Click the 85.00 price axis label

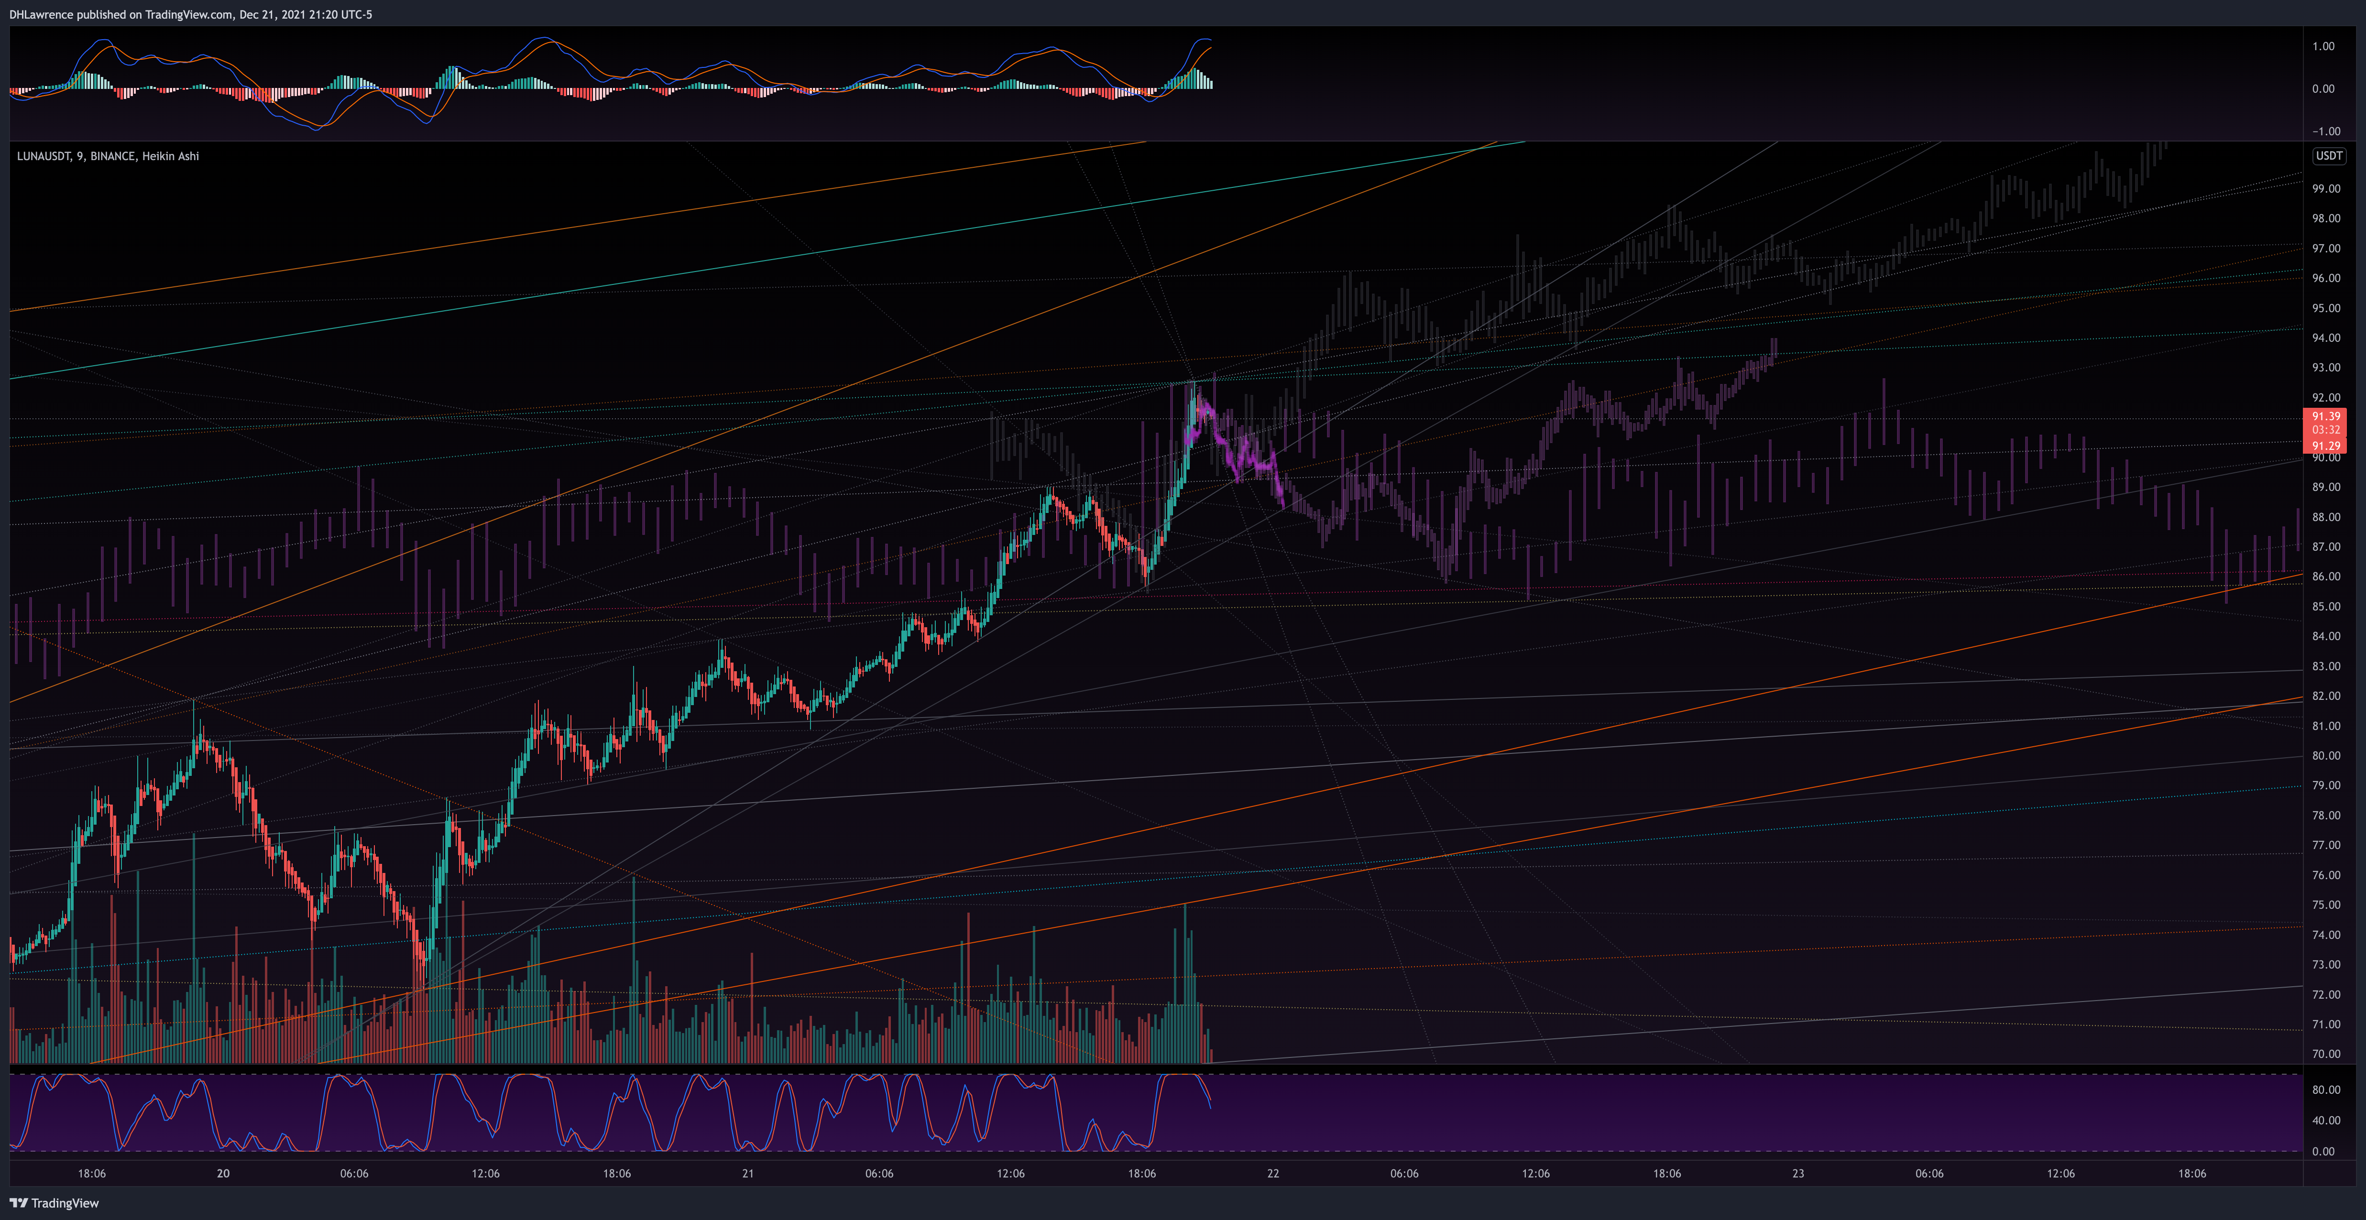pos(2325,606)
